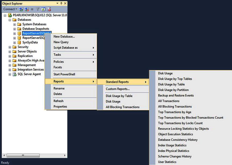
Task: Open the Policies submenu
Action: 71,62
